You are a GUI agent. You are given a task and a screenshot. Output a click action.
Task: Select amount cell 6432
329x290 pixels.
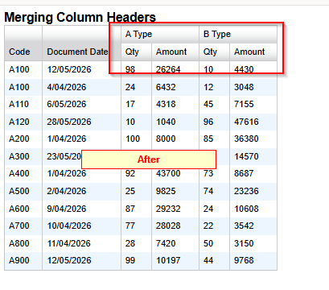175,87
